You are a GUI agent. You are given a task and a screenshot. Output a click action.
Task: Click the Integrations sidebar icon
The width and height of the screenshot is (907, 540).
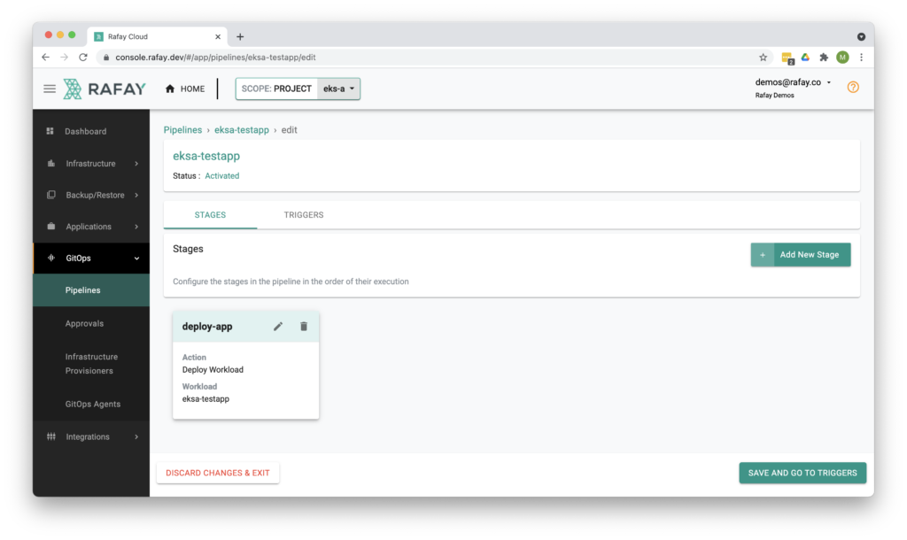[50, 436]
